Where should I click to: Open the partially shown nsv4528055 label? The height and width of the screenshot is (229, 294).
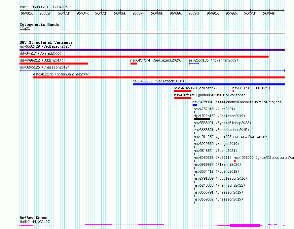264,158
